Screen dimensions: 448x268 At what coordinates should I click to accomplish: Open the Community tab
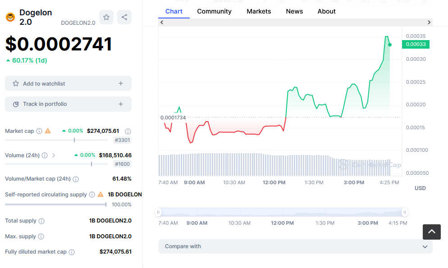click(214, 11)
